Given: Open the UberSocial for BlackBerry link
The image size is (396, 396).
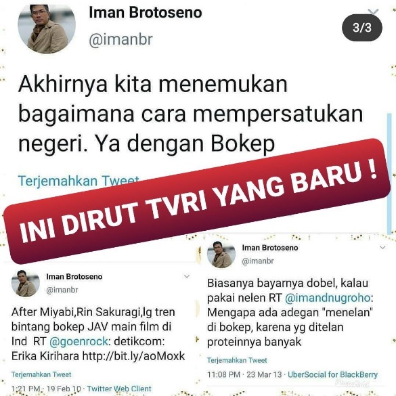Looking at the screenshot, I should 333,374.
